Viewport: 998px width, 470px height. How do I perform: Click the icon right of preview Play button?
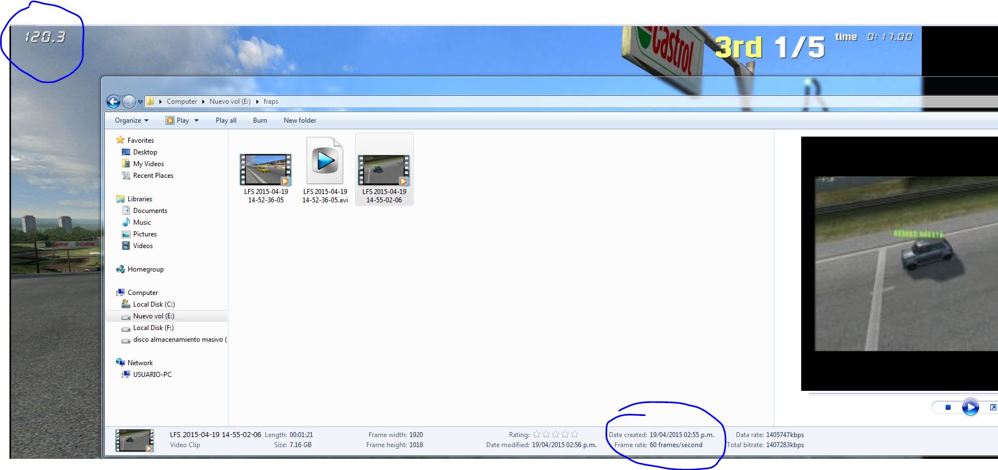coord(993,408)
